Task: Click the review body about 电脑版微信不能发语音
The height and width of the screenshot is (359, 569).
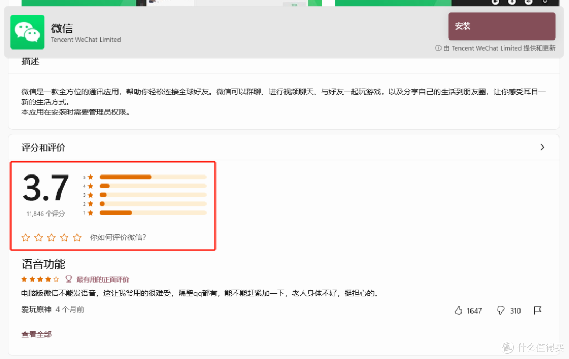Action: click(200, 293)
